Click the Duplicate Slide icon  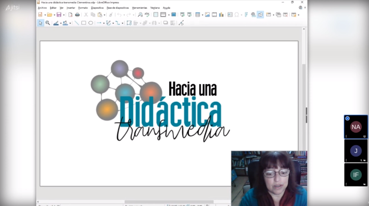point(278,15)
